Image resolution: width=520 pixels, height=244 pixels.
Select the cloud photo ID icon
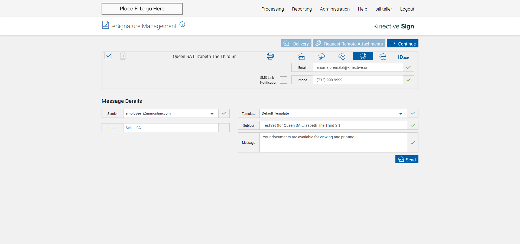(x=383, y=57)
